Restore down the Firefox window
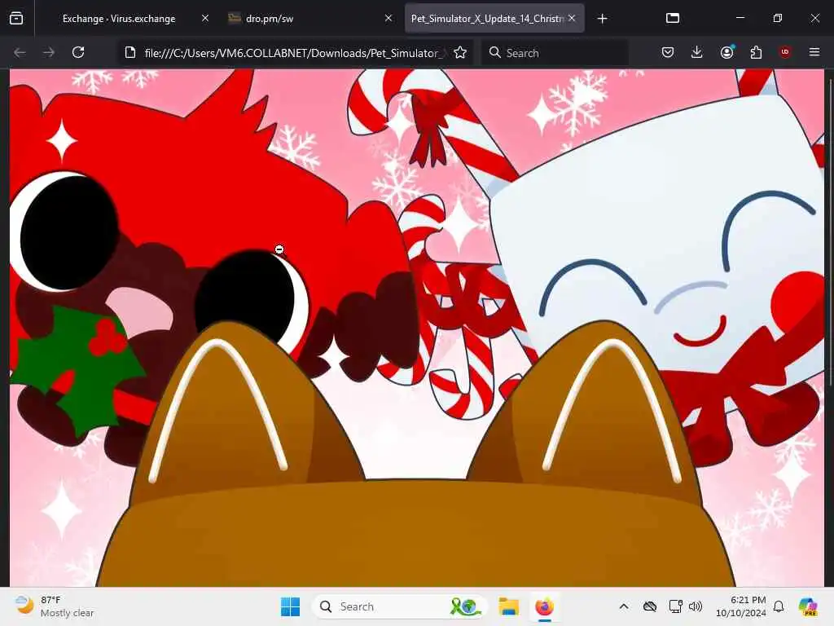The width and height of the screenshot is (834, 626). point(778,18)
